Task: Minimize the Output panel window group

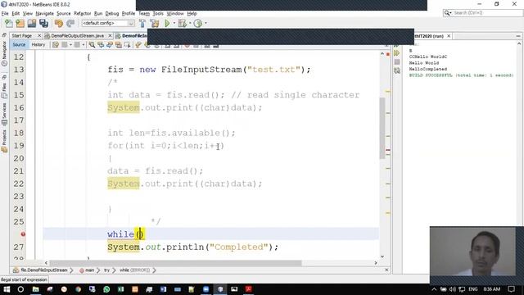Action: [x=518, y=36]
